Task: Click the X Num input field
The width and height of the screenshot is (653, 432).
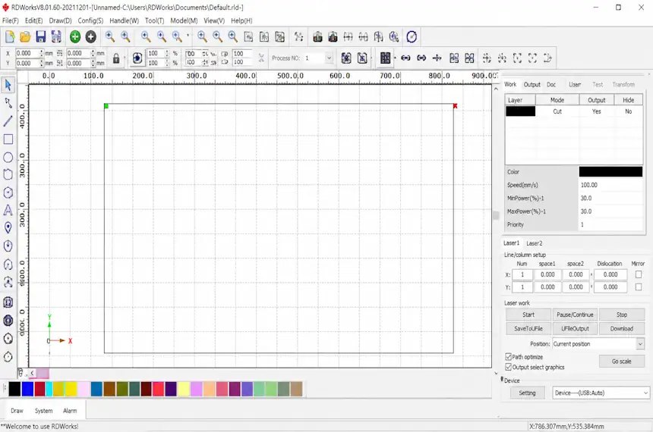Action: [x=522, y=274]
